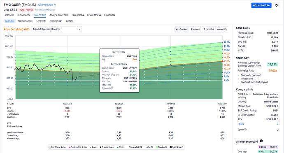Switch to Performance tab
Screen dimensions: 284x153
[23, 15]
